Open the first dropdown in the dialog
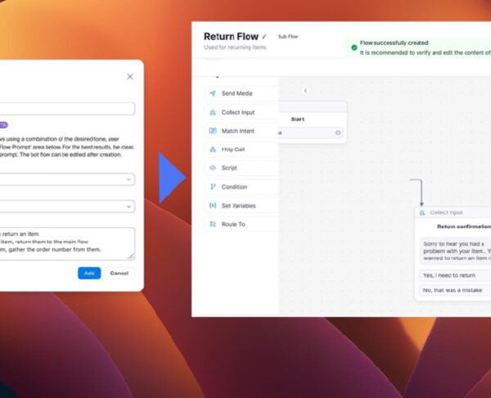The image size is (491, 398). [67, 179]
